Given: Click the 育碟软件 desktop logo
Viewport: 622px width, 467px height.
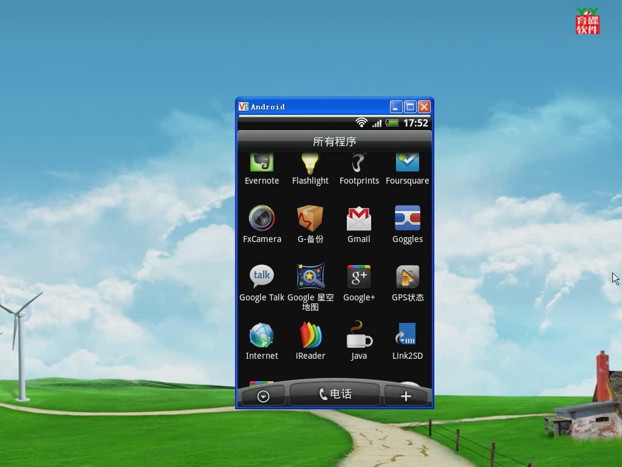Looking at the screenshot, I should coord(587,21).
